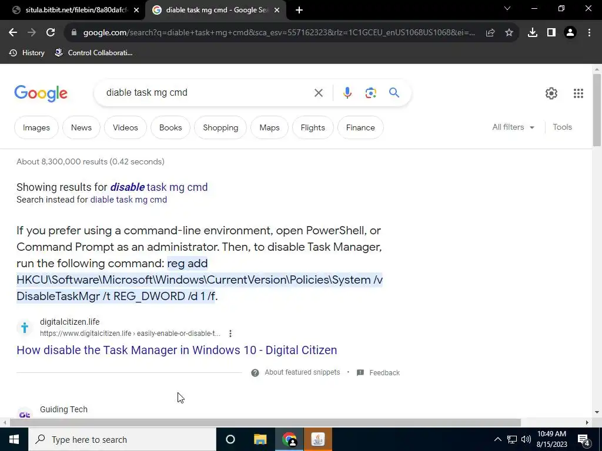Click the Google logo
Viewport: 602px width, 451px height.
pyautogui.click(x=41, y=93)
